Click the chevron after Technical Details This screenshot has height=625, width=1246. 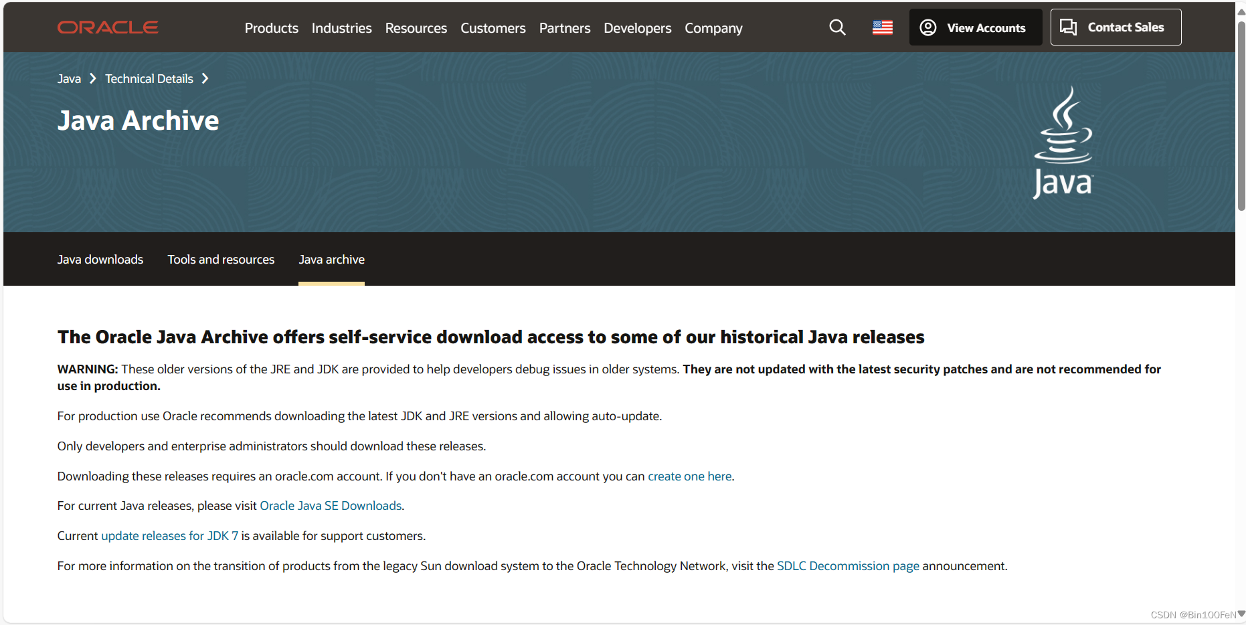point(205,79)
